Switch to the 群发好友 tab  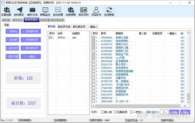click(18, 20)
